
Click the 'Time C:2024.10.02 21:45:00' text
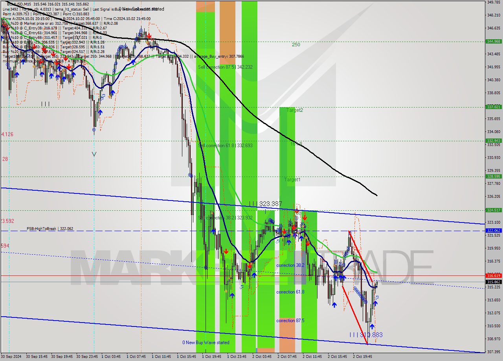(x=126, y=18)
